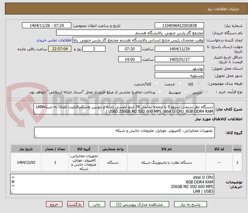Click the خروج exit button

54,204
